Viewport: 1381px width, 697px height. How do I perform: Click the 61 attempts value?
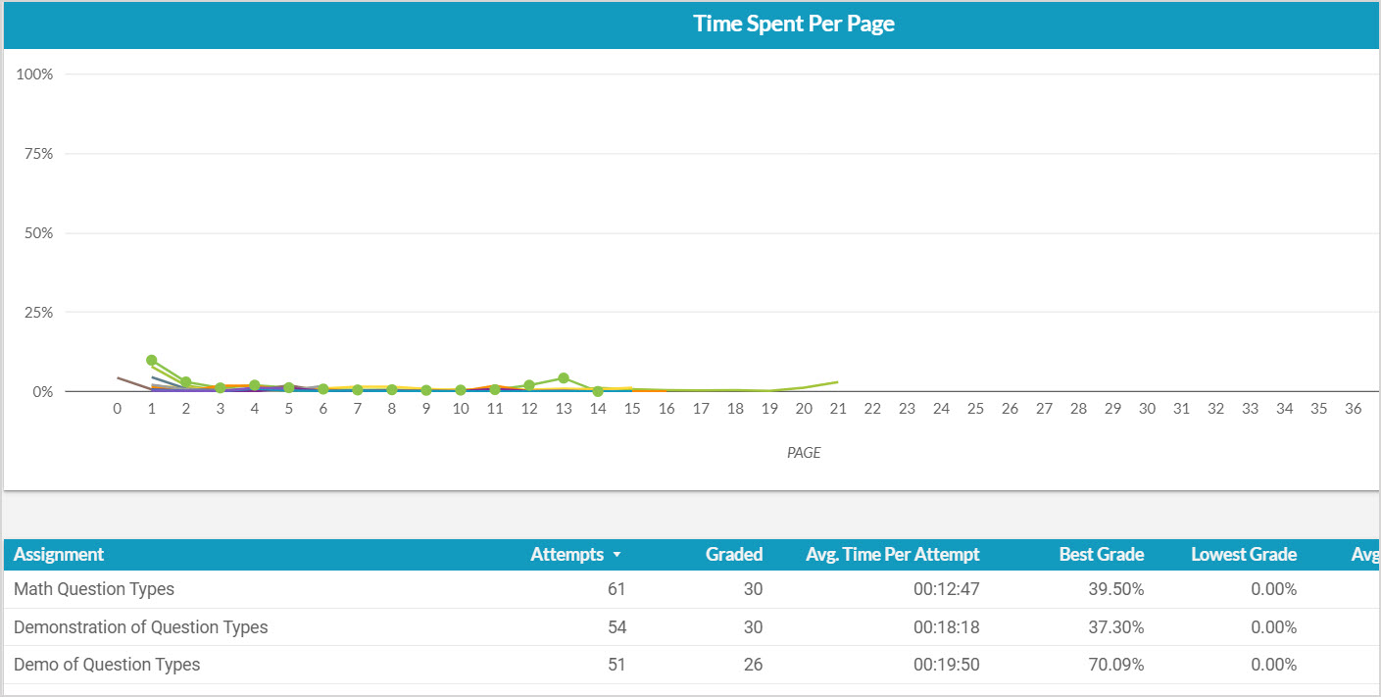pos(616,589)
